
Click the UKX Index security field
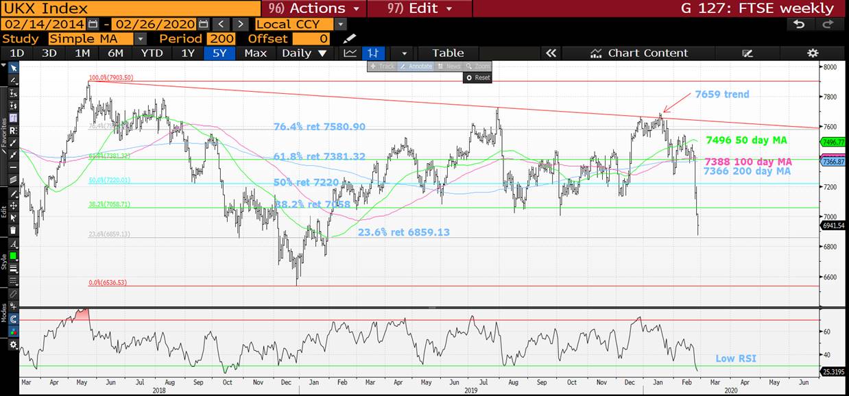pyautogui.click(x=130, y=8)
